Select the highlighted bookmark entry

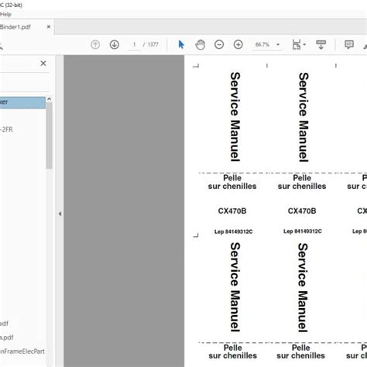[22, 102]
